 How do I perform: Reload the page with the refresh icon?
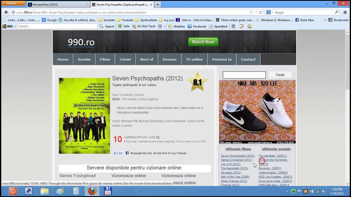click(x=261, y=12)
